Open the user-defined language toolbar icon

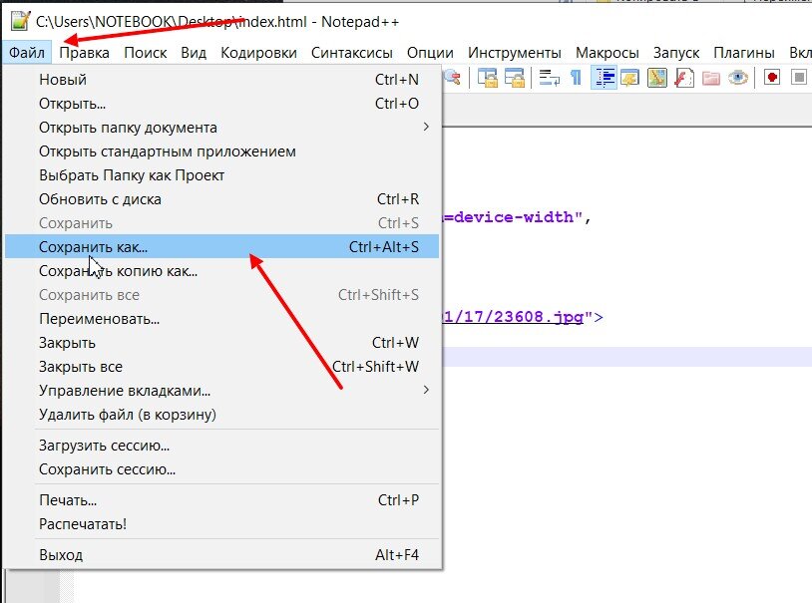630,78
